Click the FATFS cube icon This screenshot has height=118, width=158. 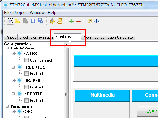(19, 53)
